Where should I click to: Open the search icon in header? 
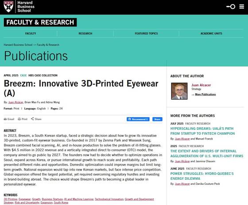pyautogui.click(x=231, y=7)
